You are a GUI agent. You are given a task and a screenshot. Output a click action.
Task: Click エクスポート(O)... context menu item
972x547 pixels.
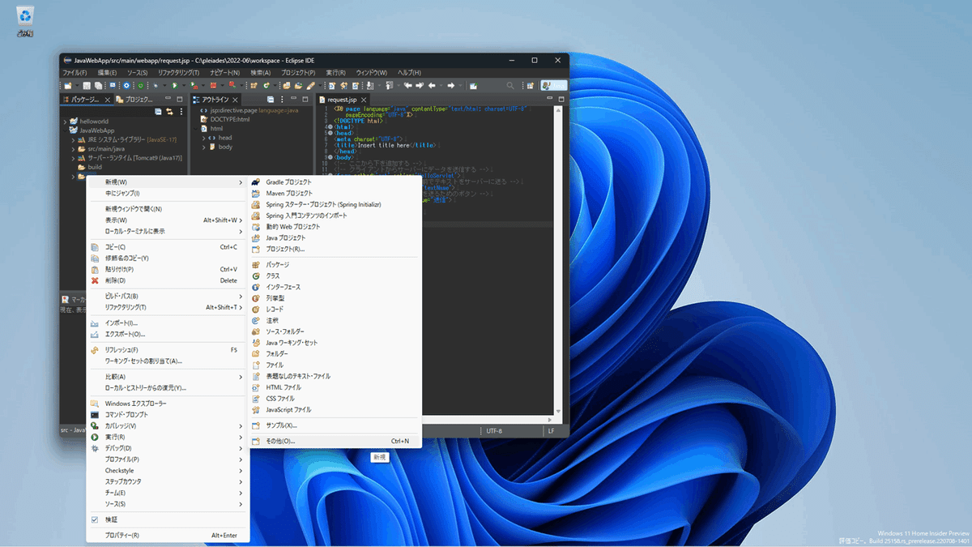coord(168,334)
